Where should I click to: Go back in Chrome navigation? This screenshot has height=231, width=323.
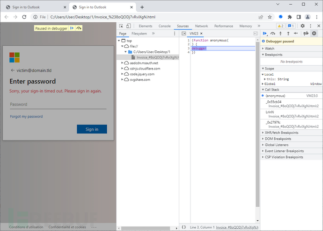7,17
